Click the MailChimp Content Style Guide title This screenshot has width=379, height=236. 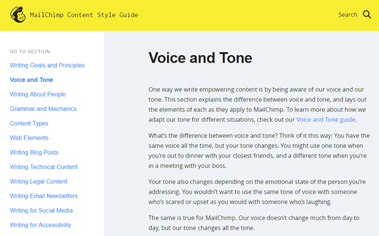84,15
